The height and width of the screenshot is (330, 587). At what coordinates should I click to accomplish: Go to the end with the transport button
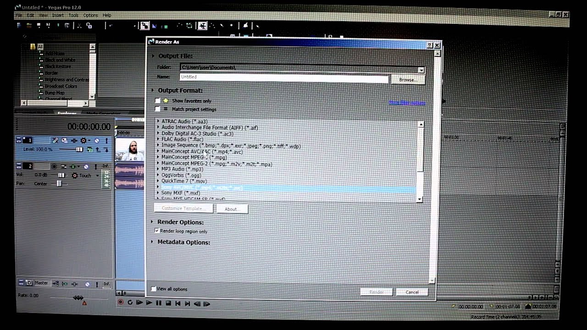pos(187,303)
